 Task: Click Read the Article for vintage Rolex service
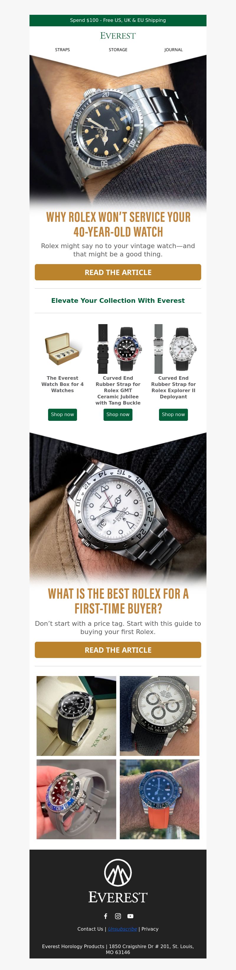click(118, 272)
